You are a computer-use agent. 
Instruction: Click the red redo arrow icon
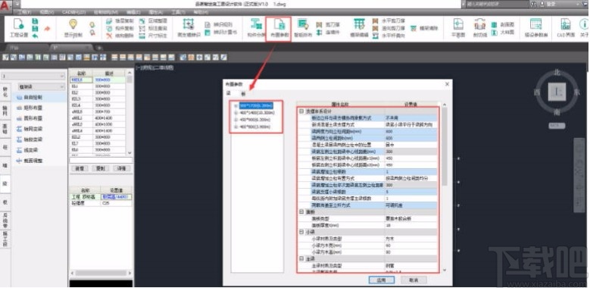coord(47,28)
